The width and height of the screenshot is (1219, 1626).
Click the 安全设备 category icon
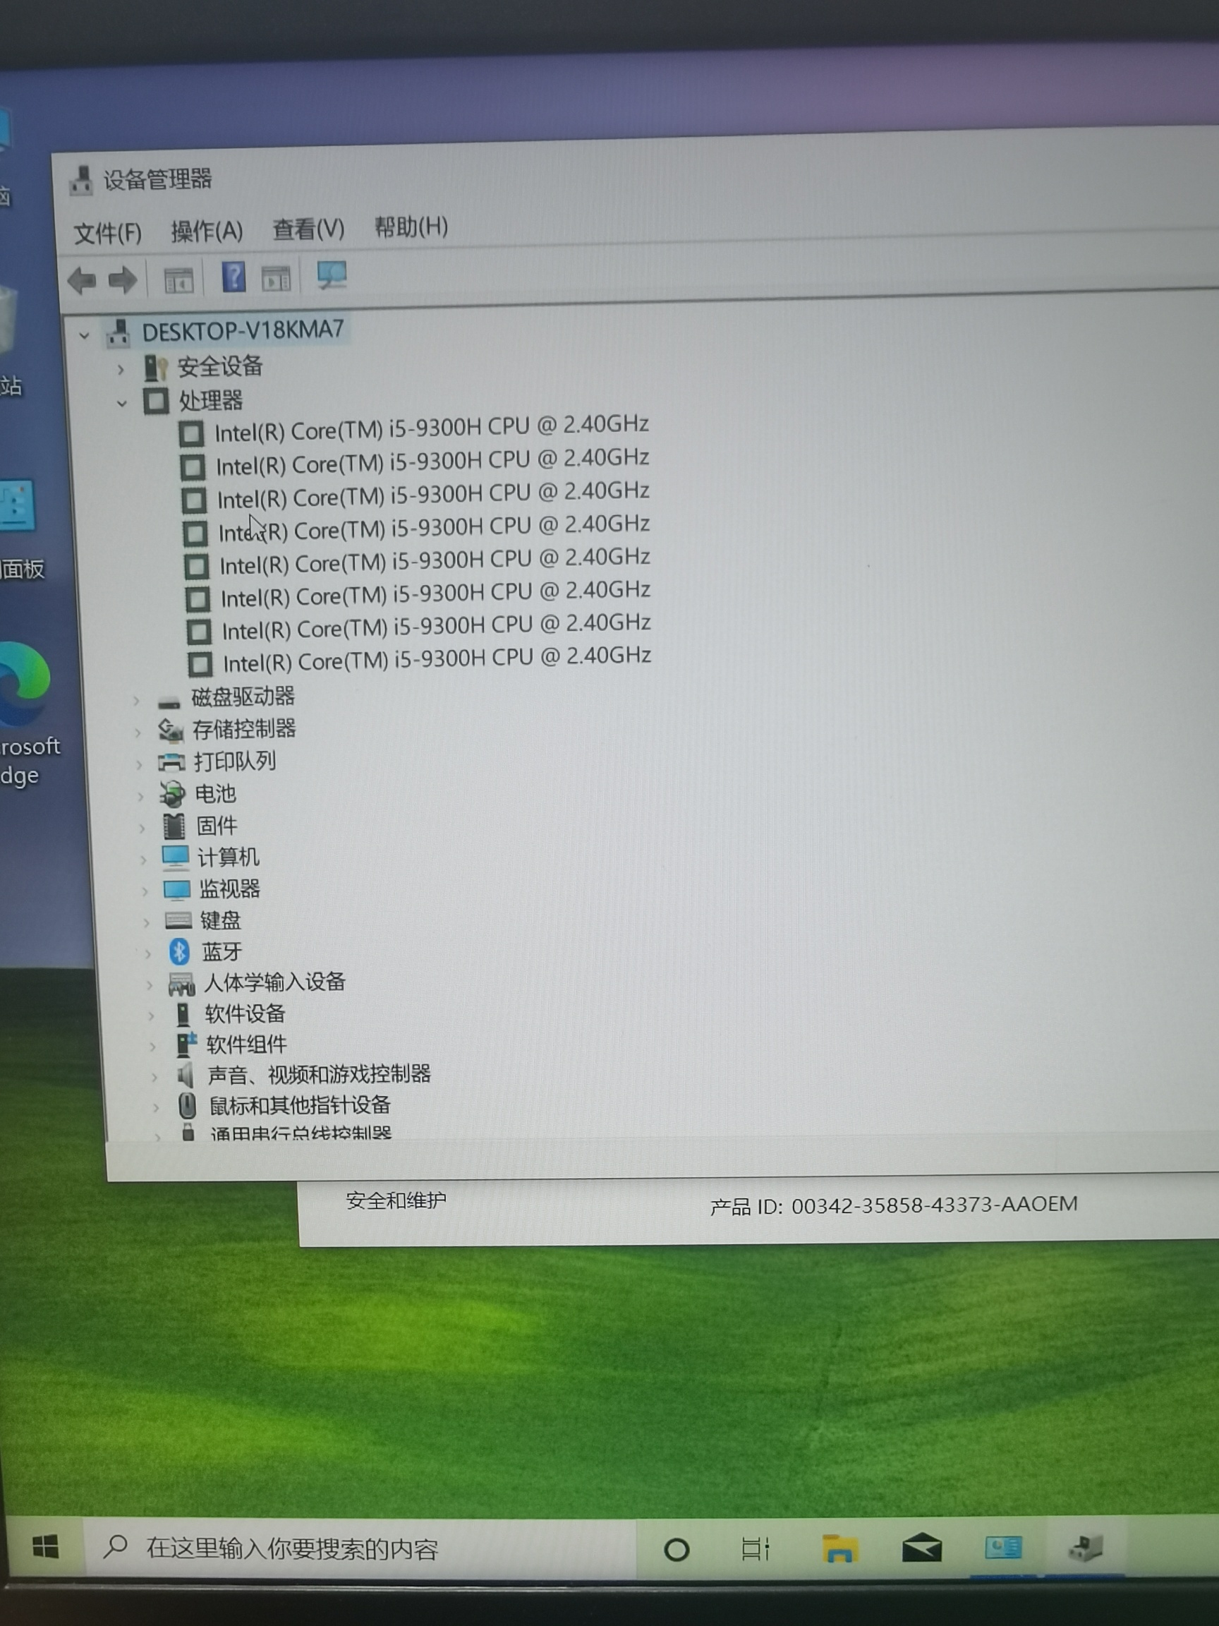tap(156, 368)
